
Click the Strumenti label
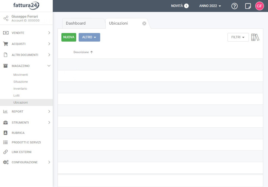20,123
